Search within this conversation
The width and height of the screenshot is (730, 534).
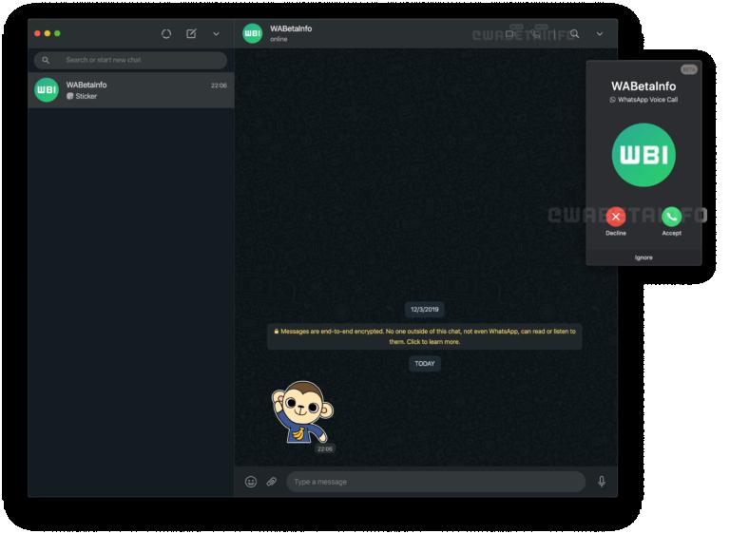(x=575, y=34)
